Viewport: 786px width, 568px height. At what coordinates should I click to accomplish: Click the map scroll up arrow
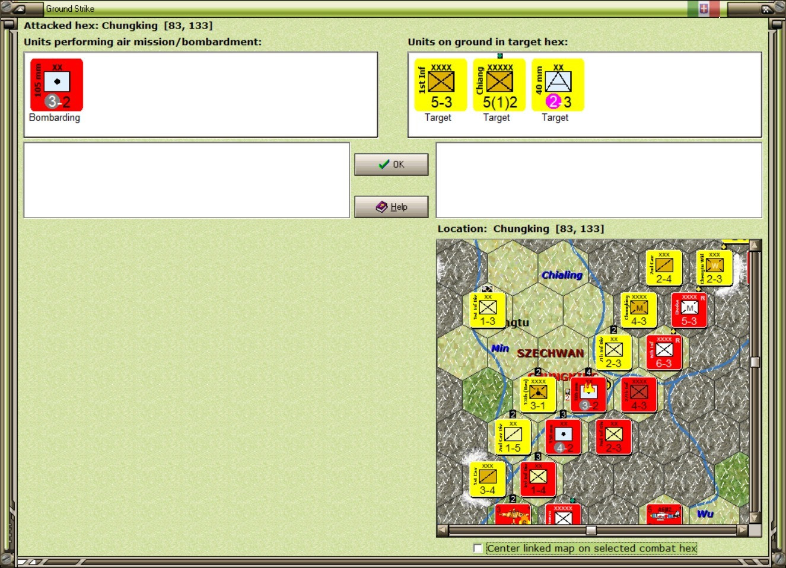tap(755, 245)
